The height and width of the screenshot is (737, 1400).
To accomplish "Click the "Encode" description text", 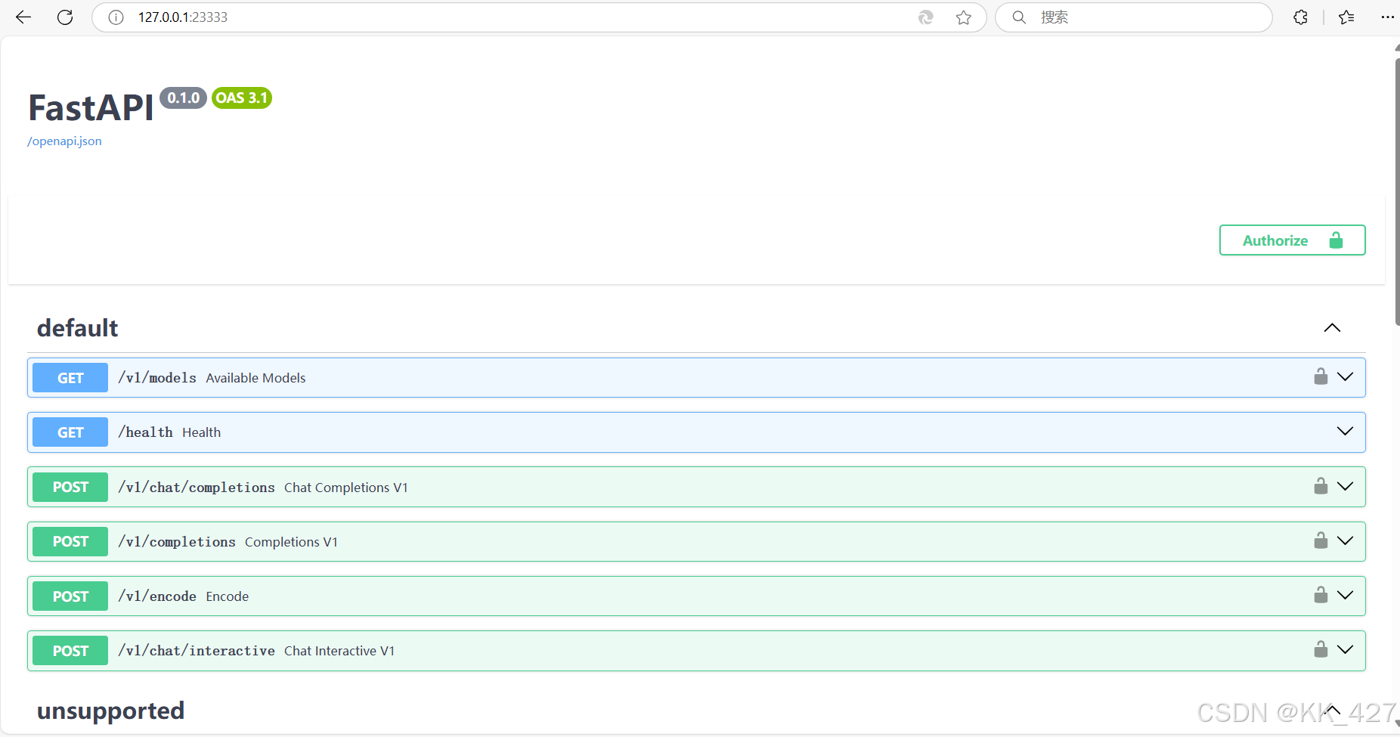I will point(227,596).
